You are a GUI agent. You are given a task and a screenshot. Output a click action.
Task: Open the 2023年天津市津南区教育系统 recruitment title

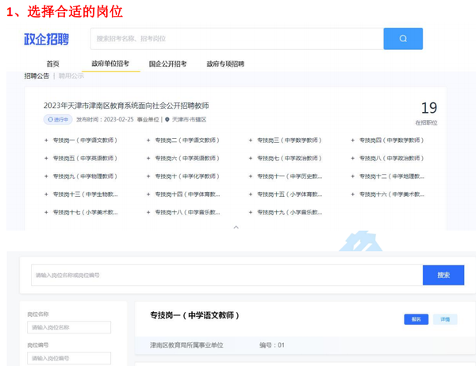point(126,106)
